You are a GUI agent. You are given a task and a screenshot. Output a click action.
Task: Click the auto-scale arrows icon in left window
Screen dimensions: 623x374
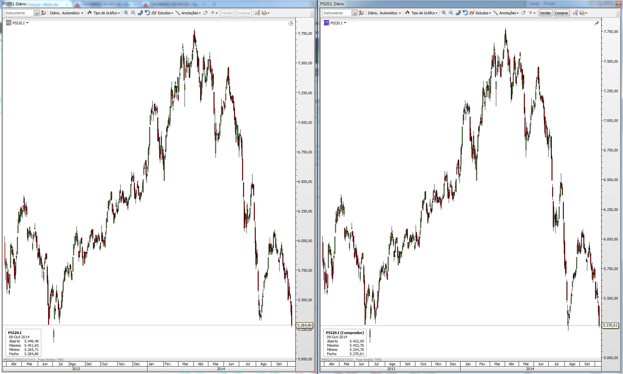[140, 13]
